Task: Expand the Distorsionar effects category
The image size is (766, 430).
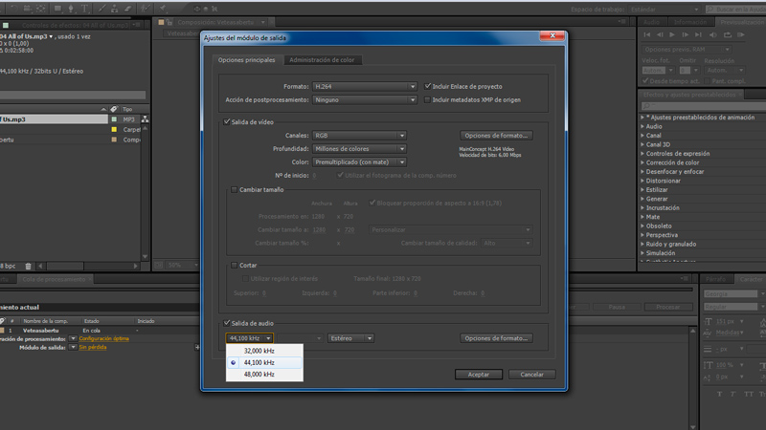Action: click(642, 181)
